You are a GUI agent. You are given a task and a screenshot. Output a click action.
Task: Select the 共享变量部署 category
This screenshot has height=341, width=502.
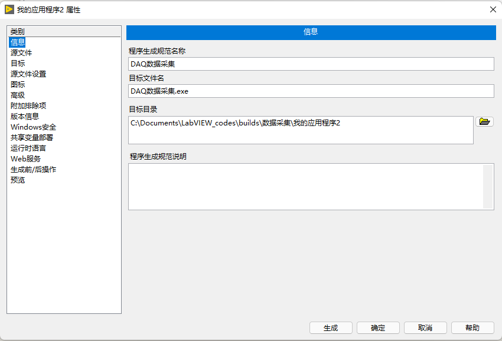32,137
